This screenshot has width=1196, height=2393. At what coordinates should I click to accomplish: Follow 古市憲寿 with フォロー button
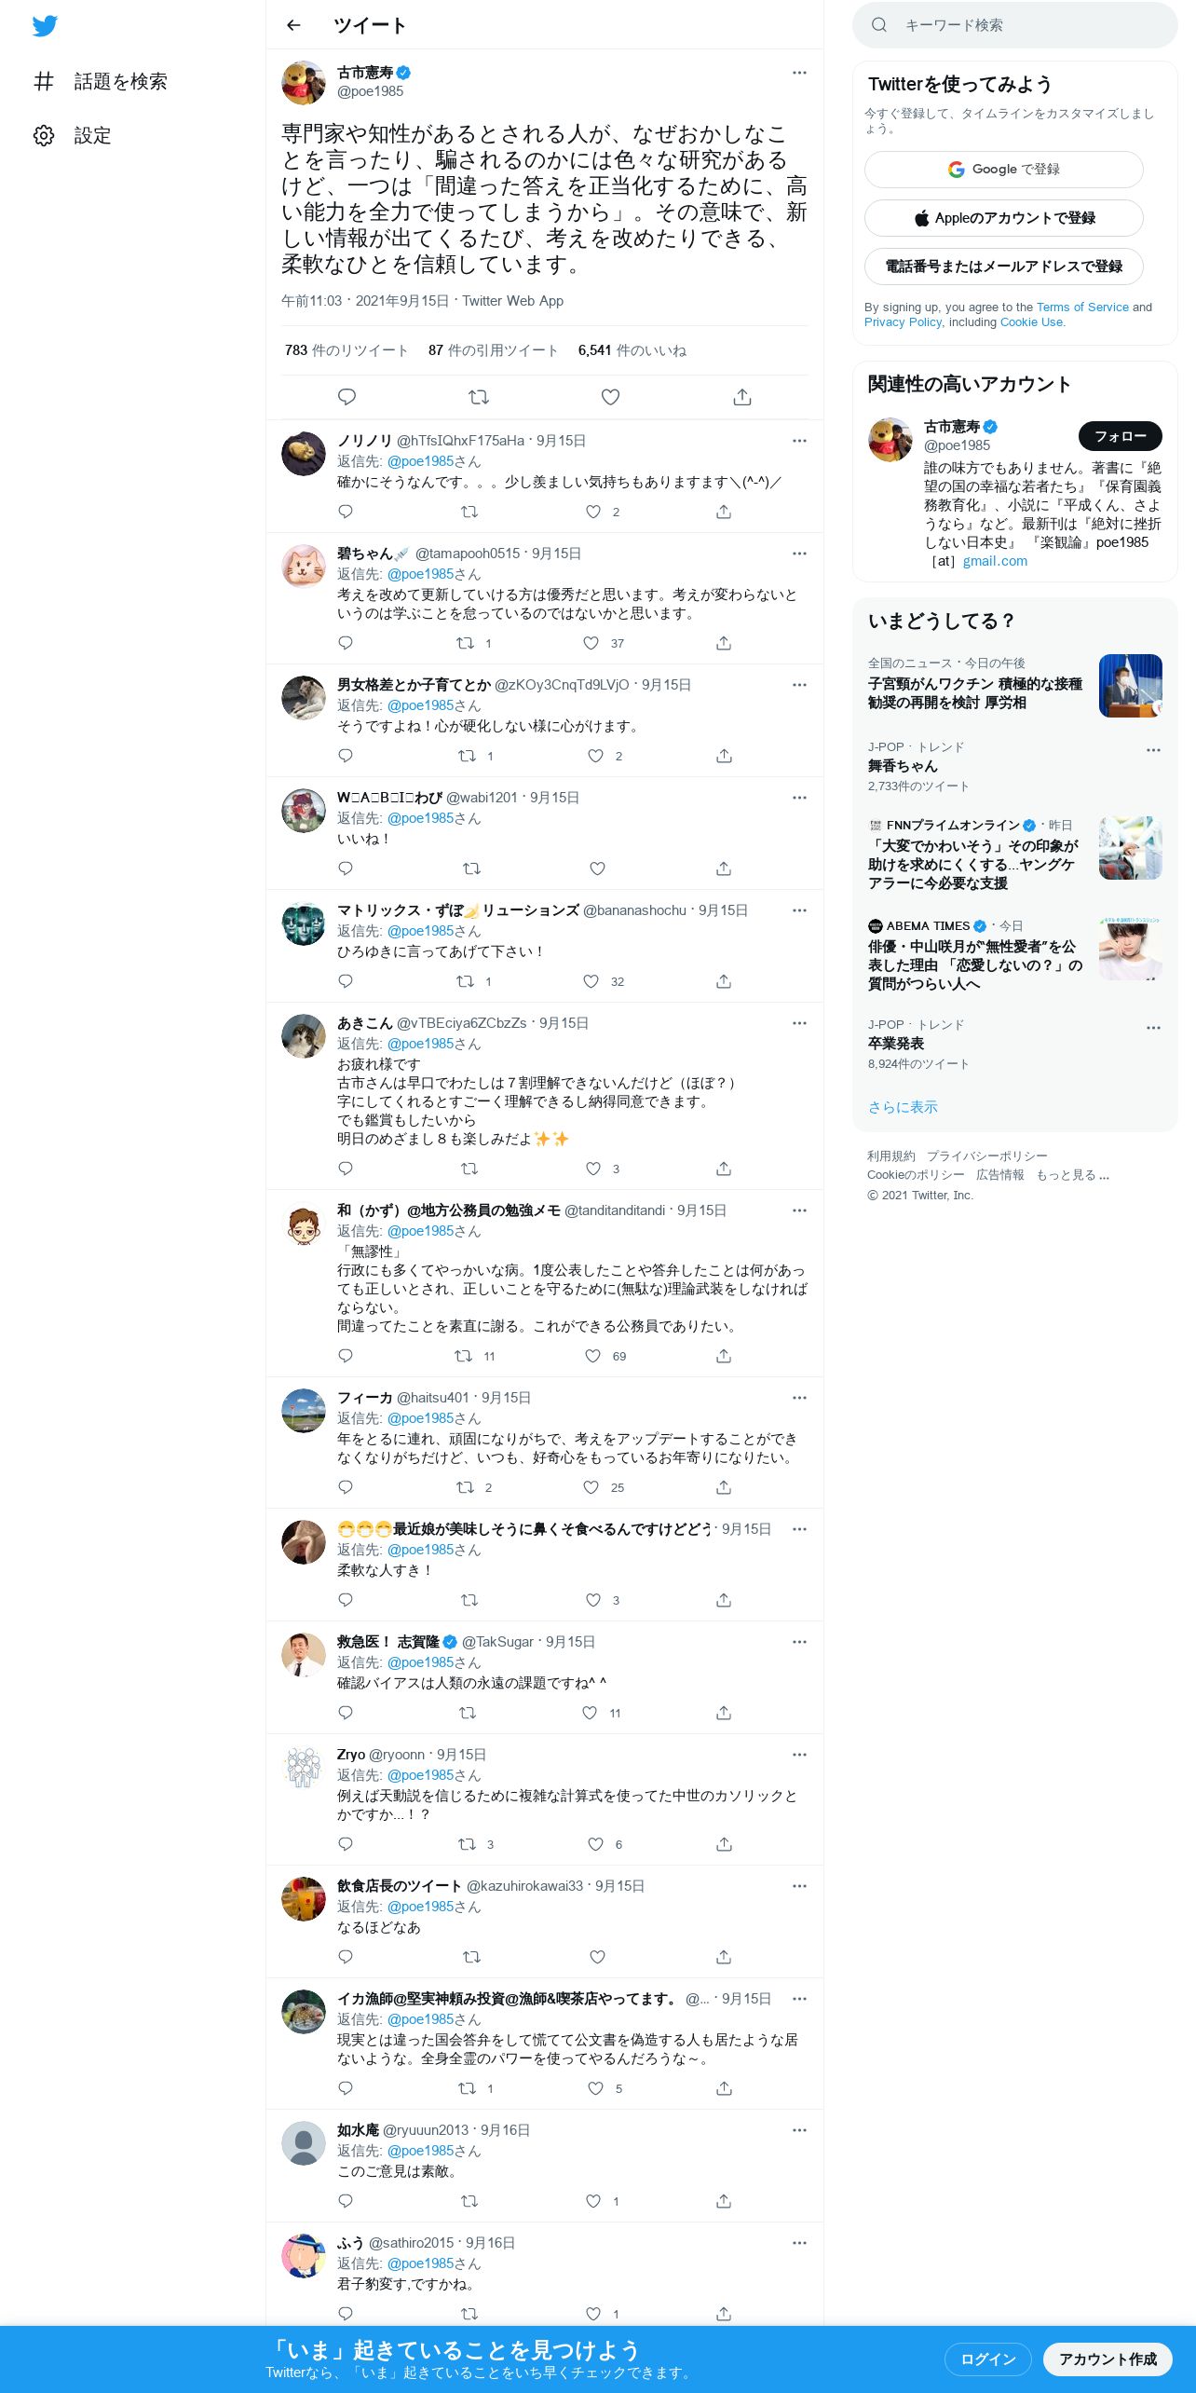pos(1121,436)
